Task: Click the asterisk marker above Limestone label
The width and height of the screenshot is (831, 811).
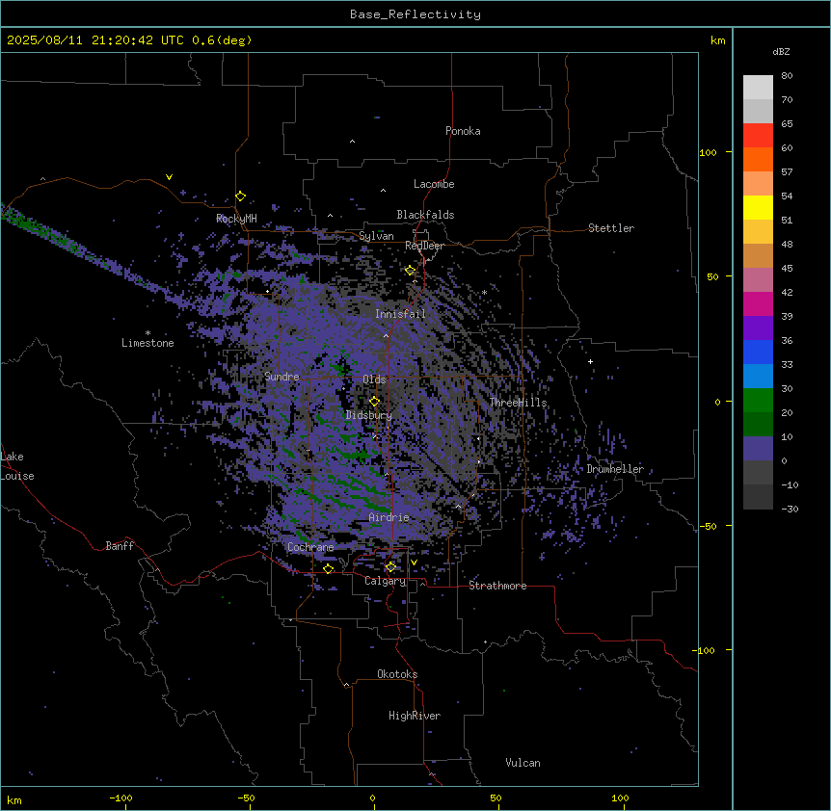Action: pos(147,333)
